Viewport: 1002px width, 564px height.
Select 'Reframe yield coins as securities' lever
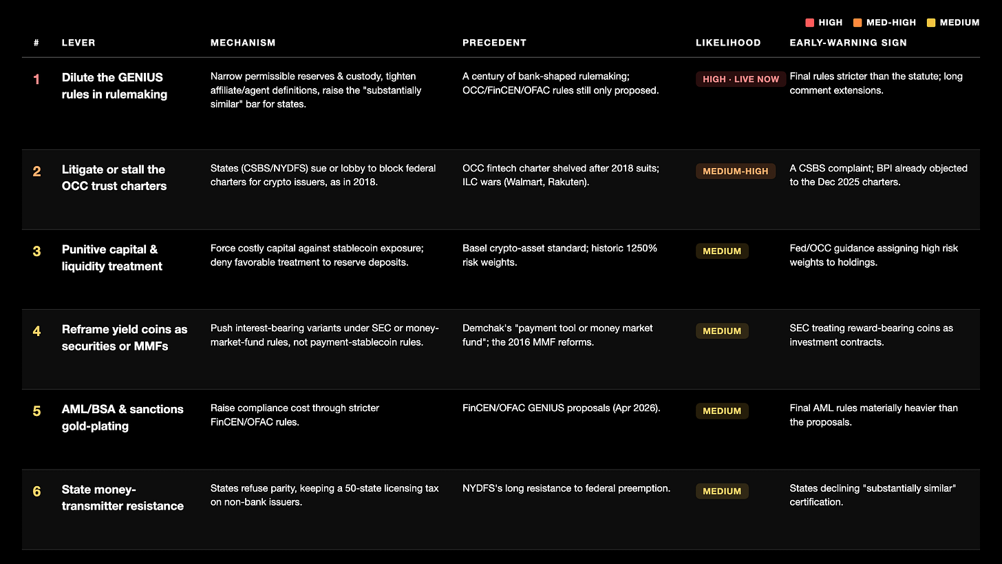coord(125,337)
